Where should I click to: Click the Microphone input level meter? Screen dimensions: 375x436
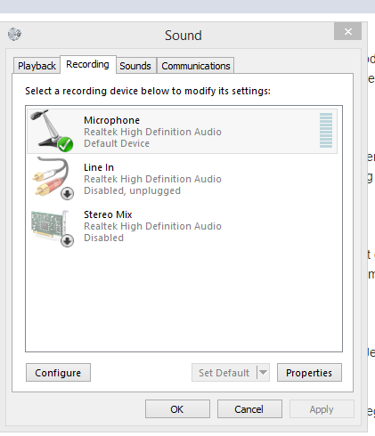pyautogui.click(x=326, y=130)
